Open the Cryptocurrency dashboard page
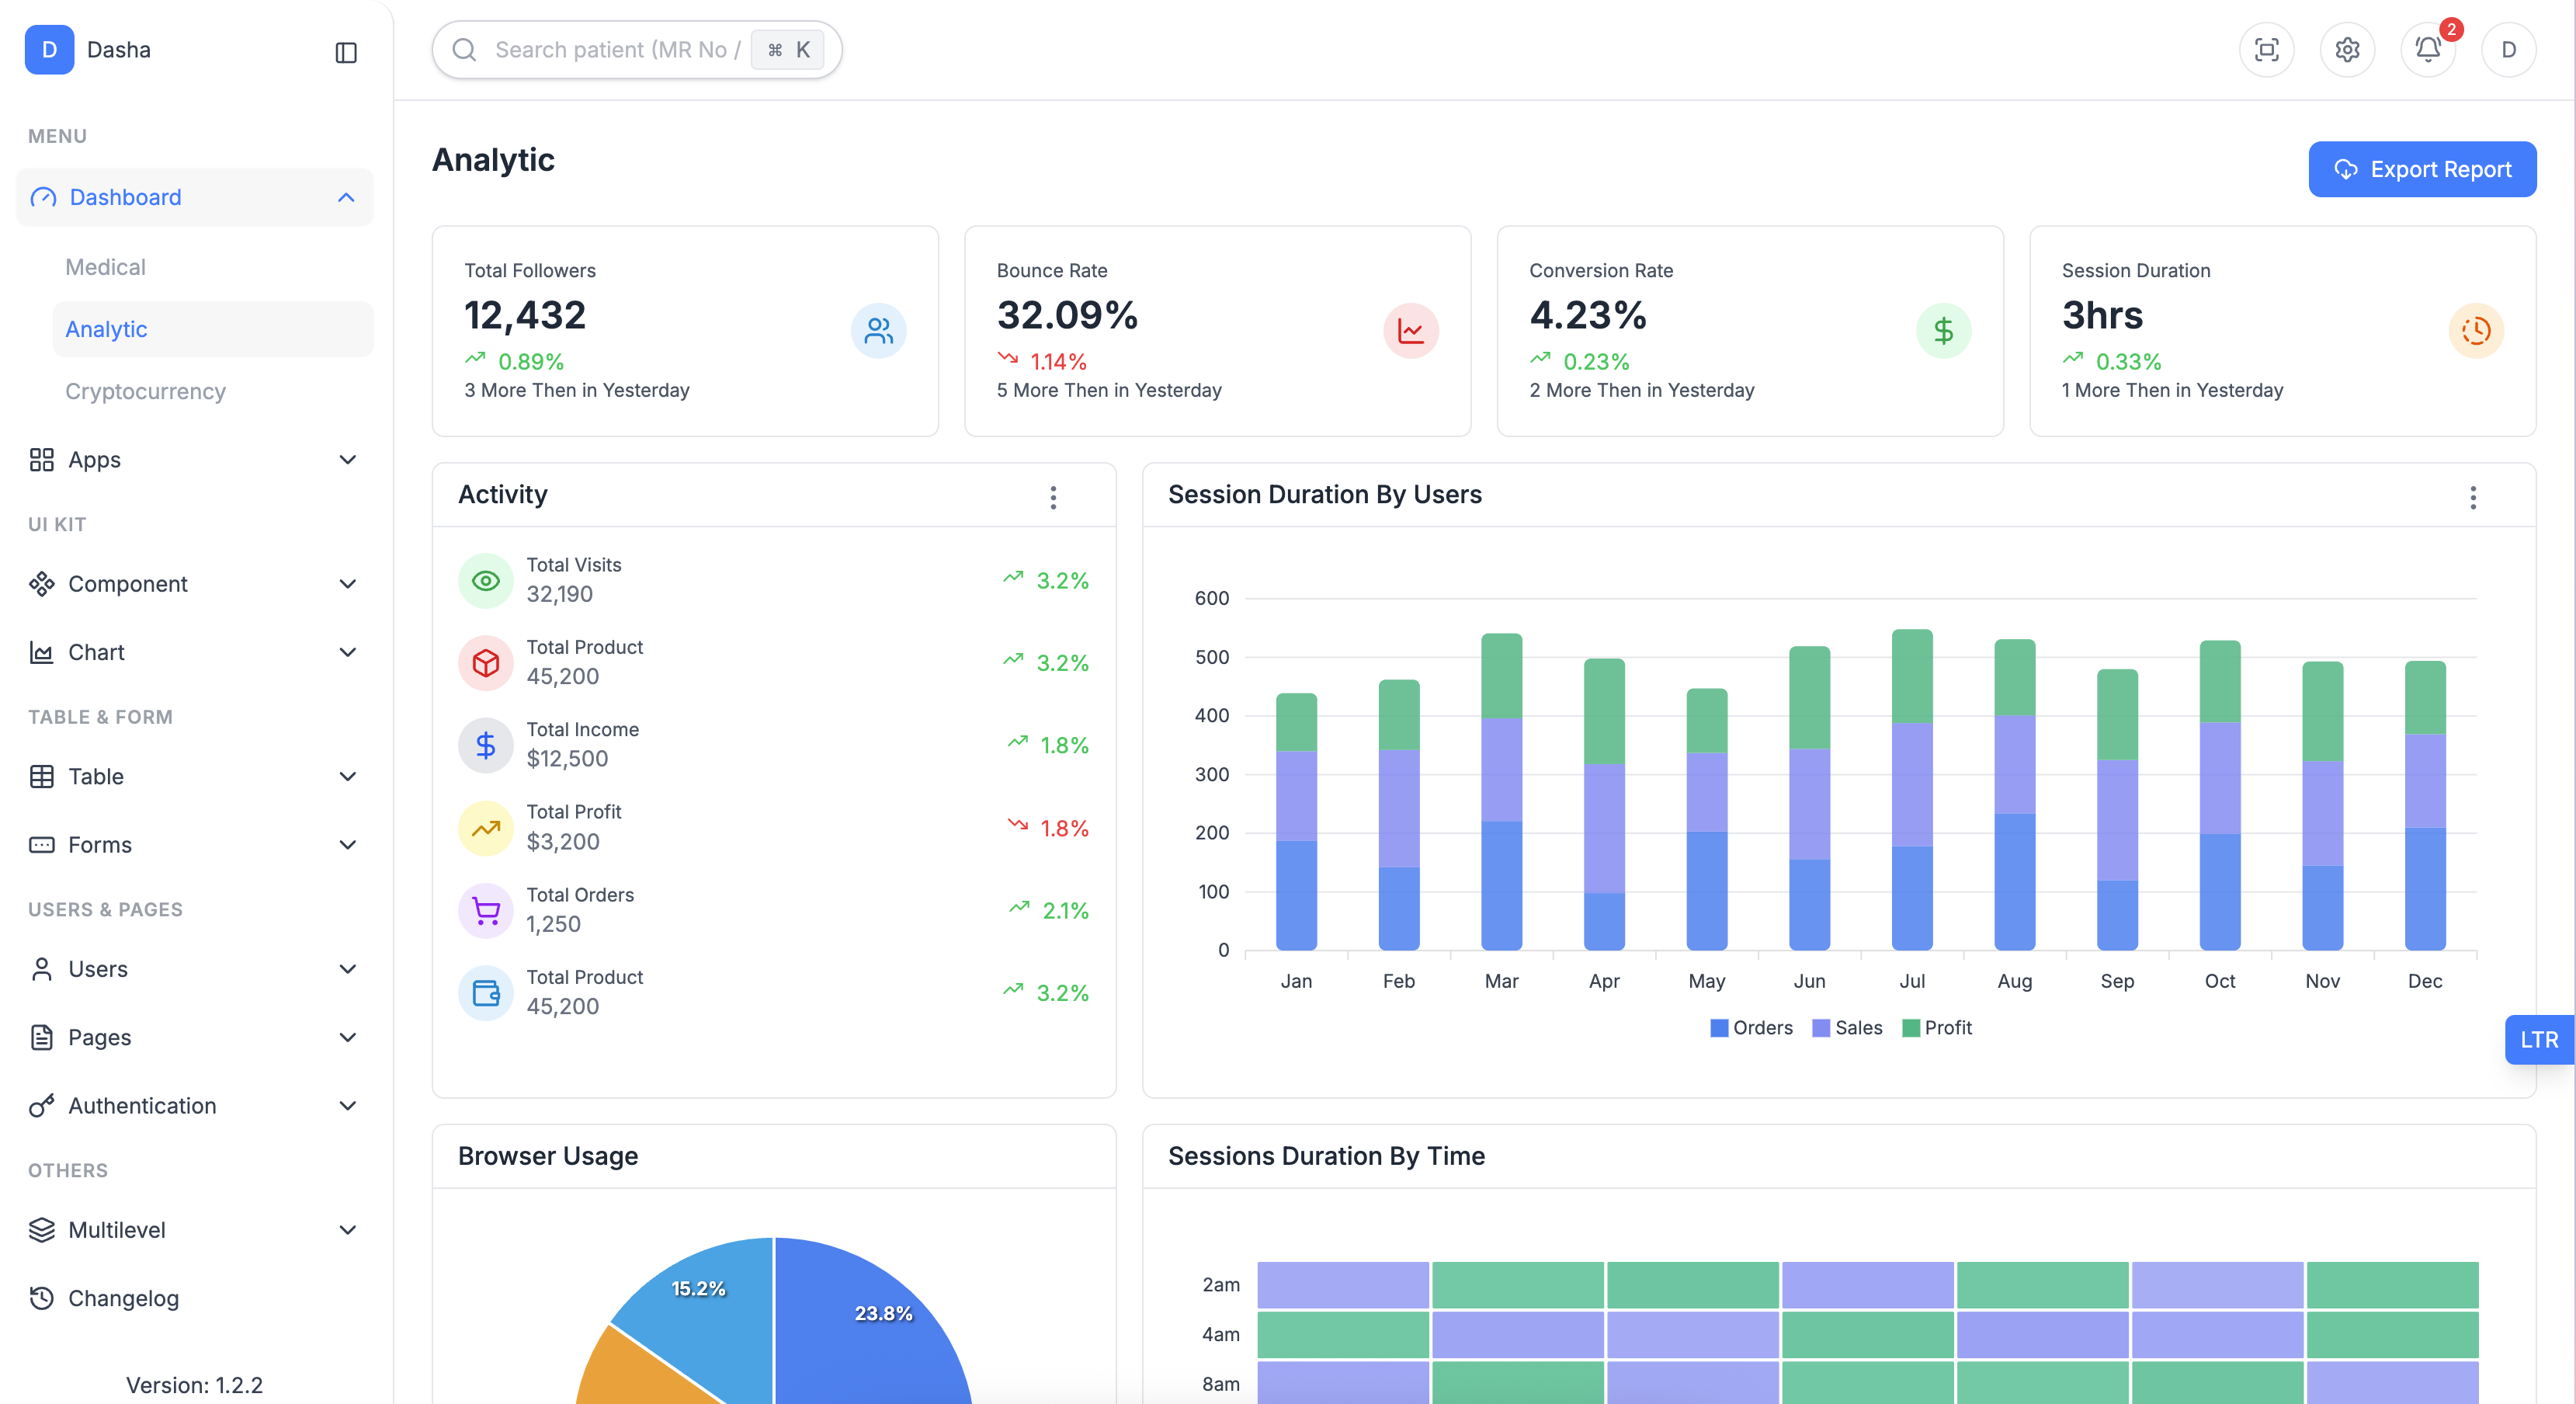 pos(146,391)
